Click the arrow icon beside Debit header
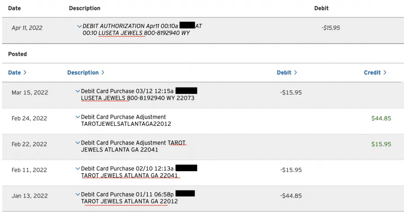This screenshot has width=404, height=212. coord(295,72)
